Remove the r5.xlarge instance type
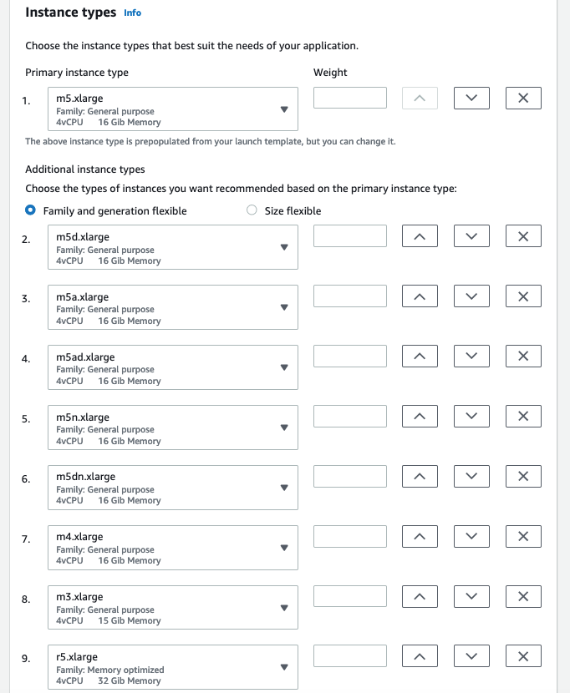 click(522, 655)
